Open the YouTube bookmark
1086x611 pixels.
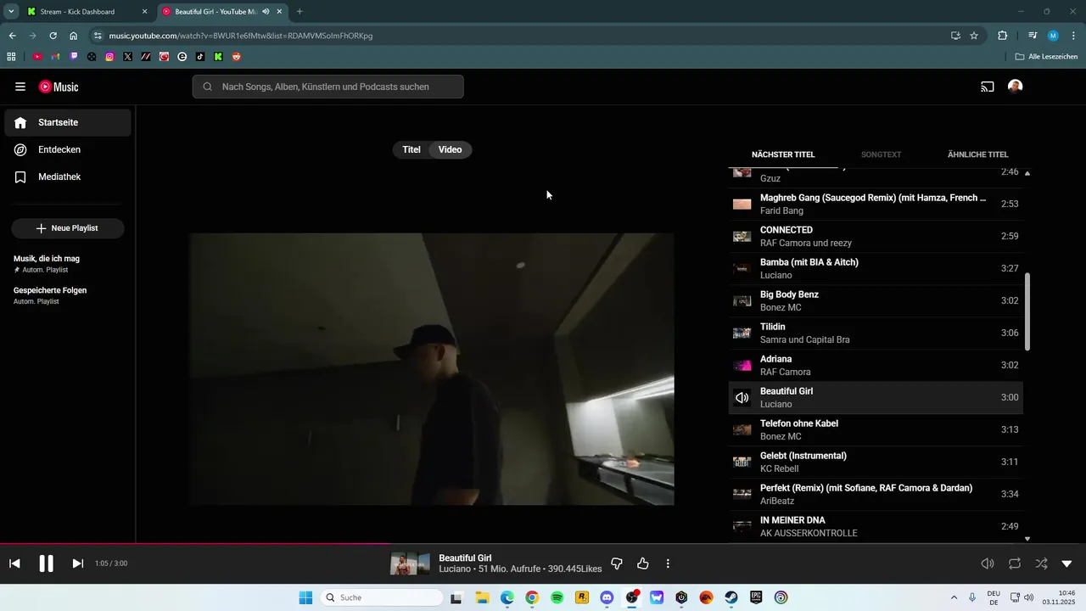[x=37, y=57]
